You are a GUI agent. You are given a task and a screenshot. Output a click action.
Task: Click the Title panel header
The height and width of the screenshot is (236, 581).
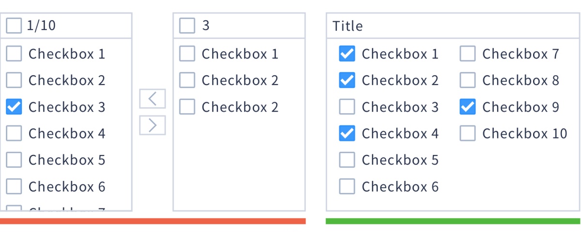click(348, 26)
